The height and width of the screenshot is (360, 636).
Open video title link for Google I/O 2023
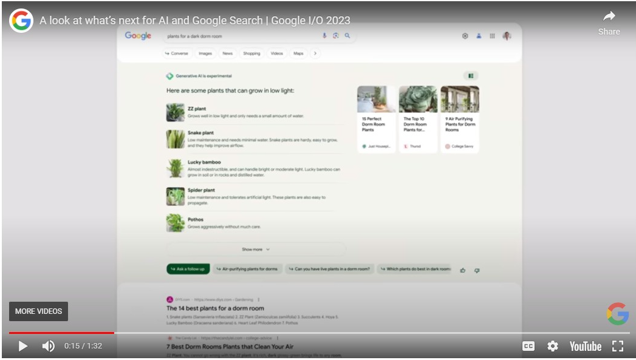195,20
